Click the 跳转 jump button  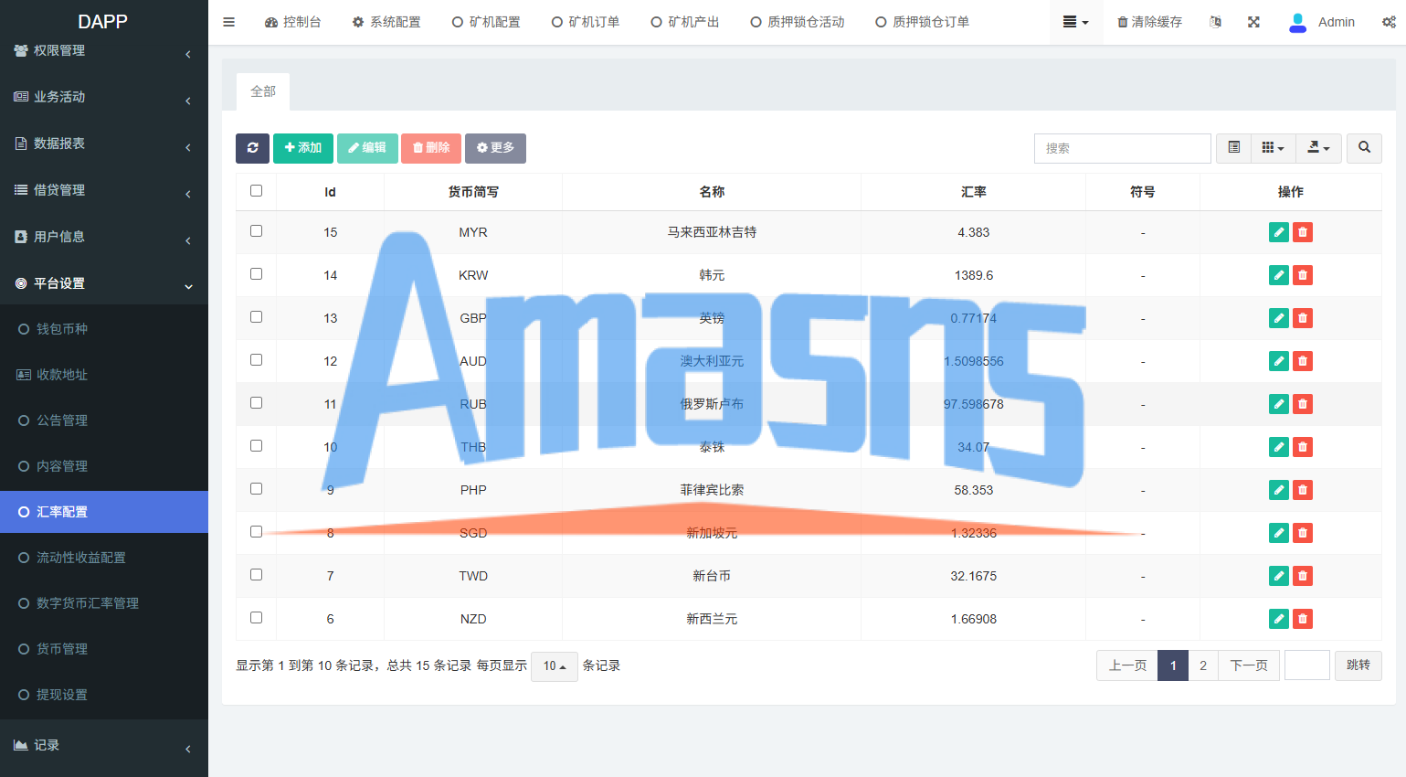click(1358, 665)
